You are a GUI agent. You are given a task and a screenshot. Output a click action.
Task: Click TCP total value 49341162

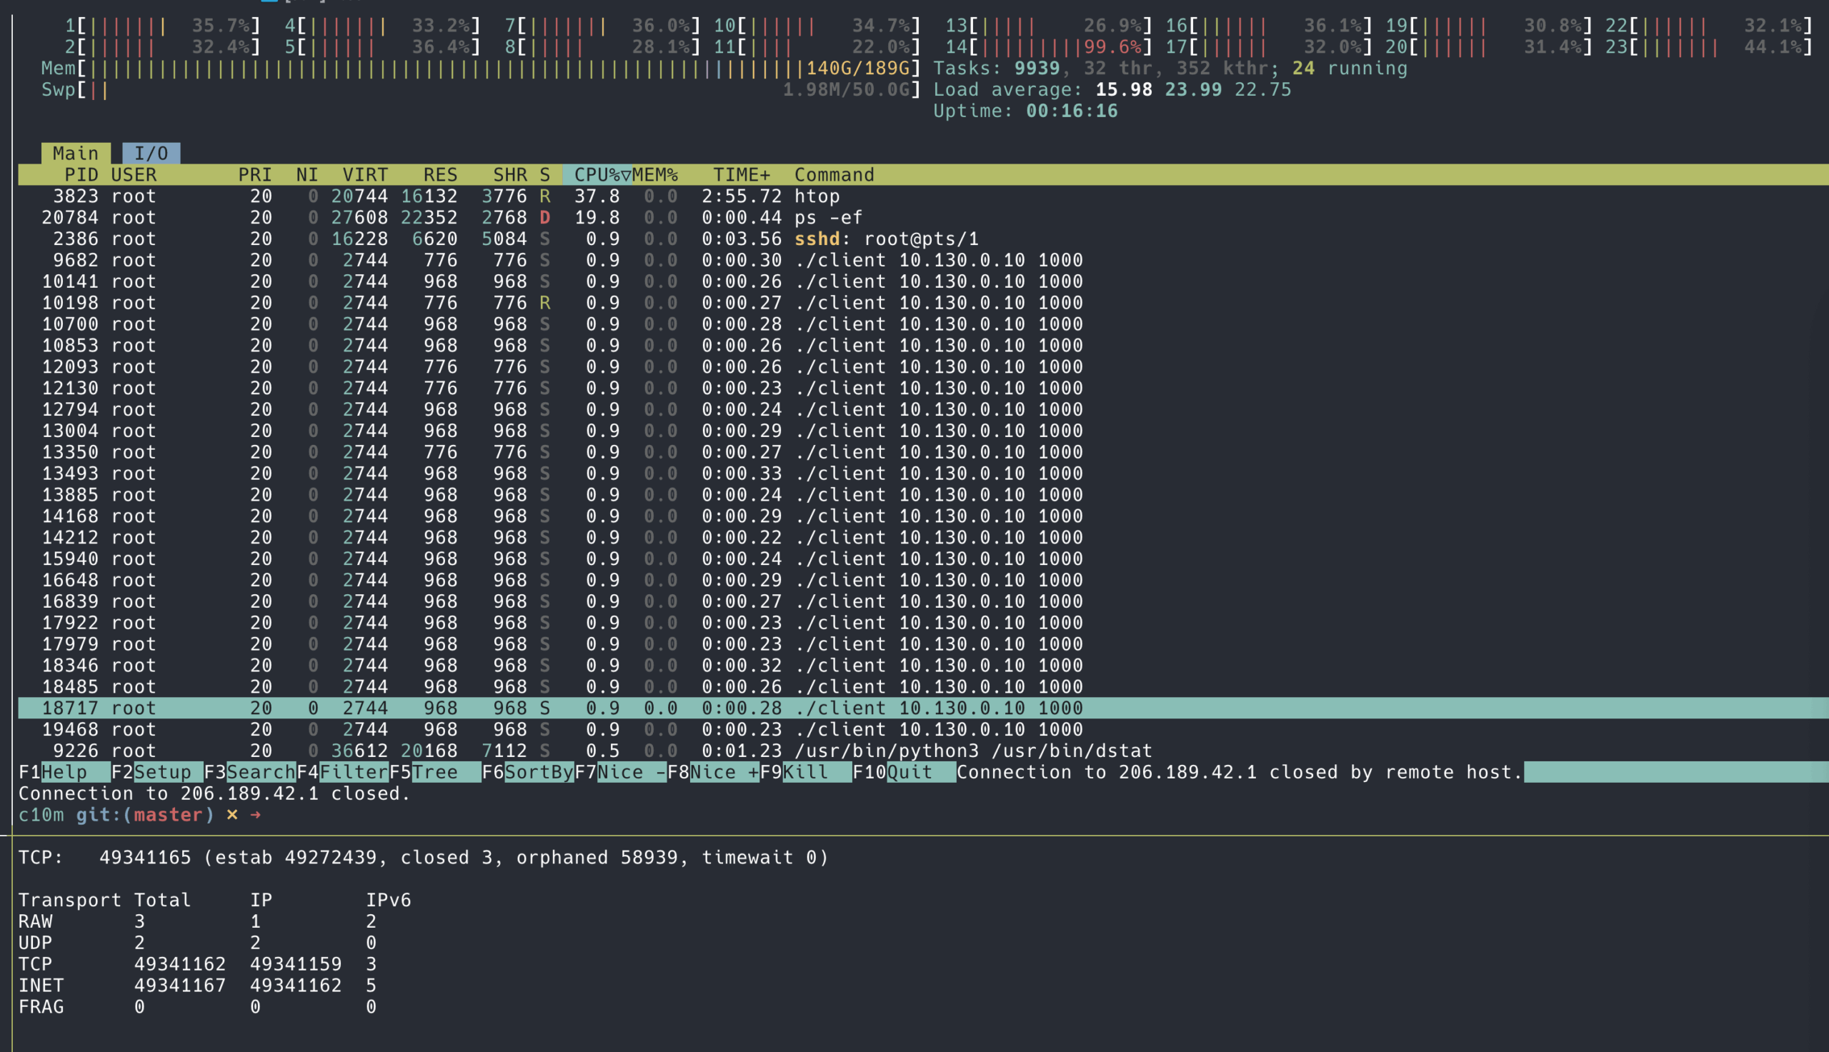[180, 965]
